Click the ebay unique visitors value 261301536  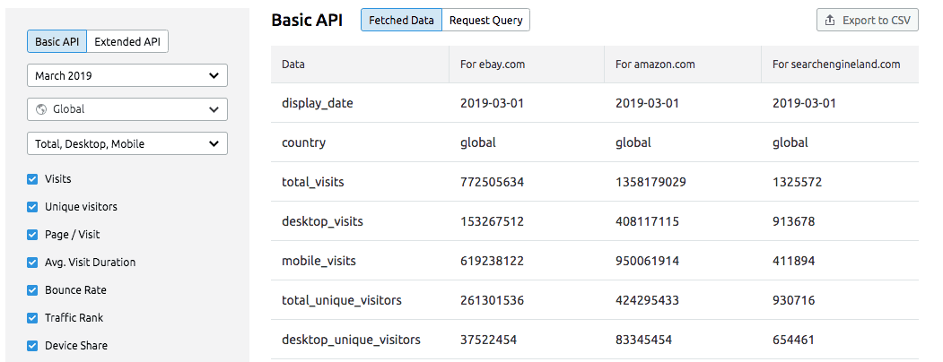[492, 300]
